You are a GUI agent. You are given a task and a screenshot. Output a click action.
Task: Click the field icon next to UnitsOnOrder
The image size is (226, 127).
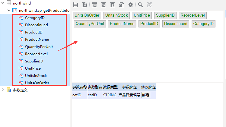pyautogui.click(x=21, y=83)
